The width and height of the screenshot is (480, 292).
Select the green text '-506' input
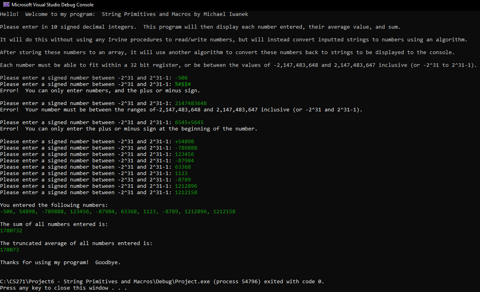[x=181, y=78]
